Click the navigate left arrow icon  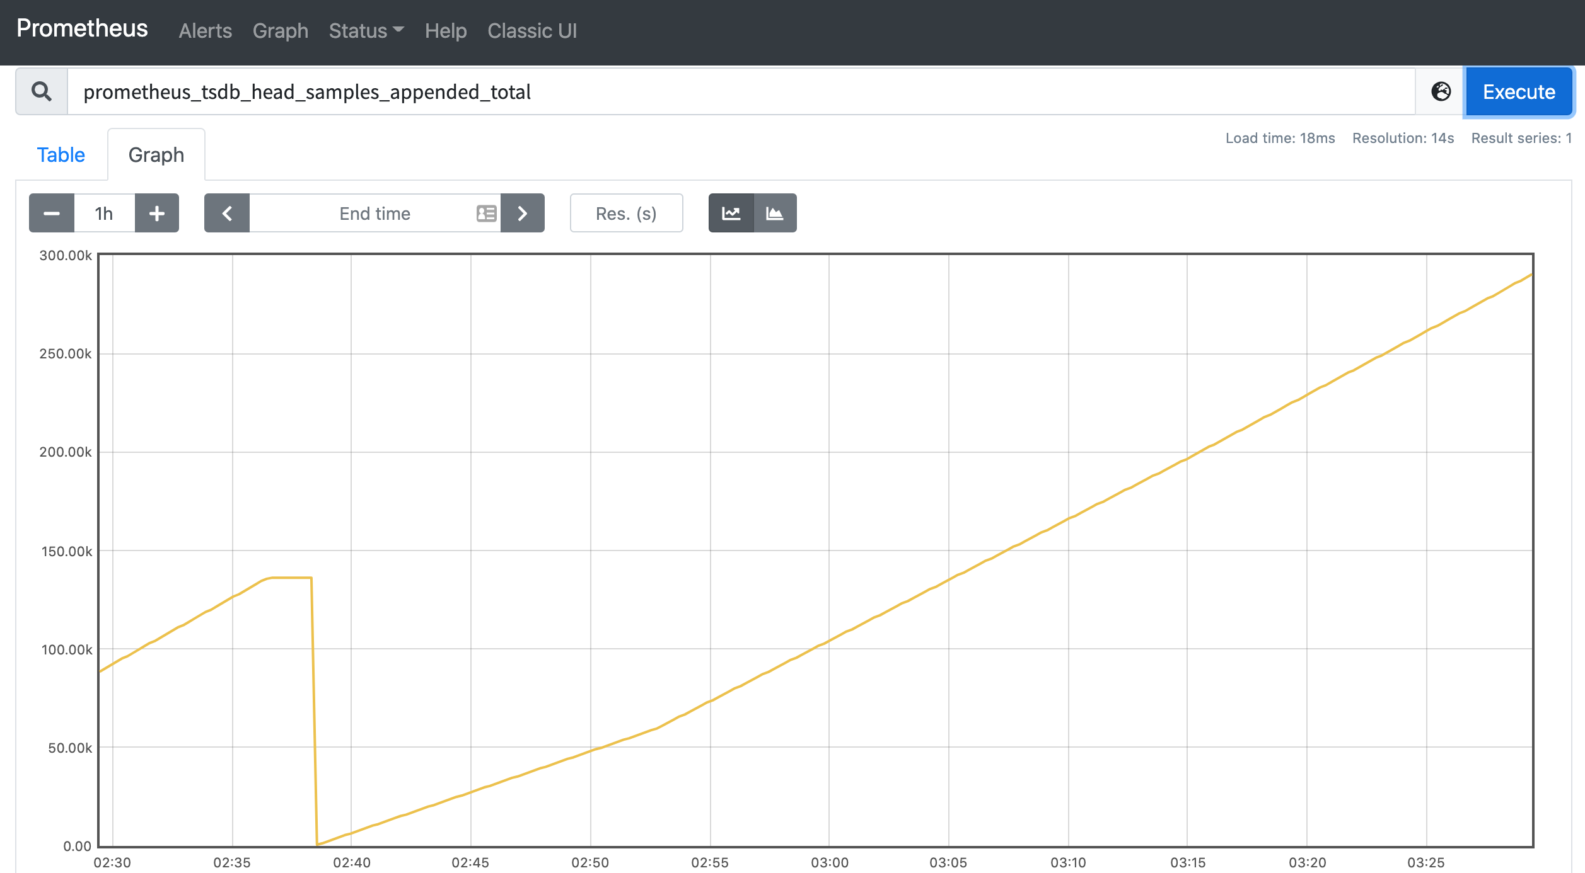pyautogui.click(x=227, y=213)
